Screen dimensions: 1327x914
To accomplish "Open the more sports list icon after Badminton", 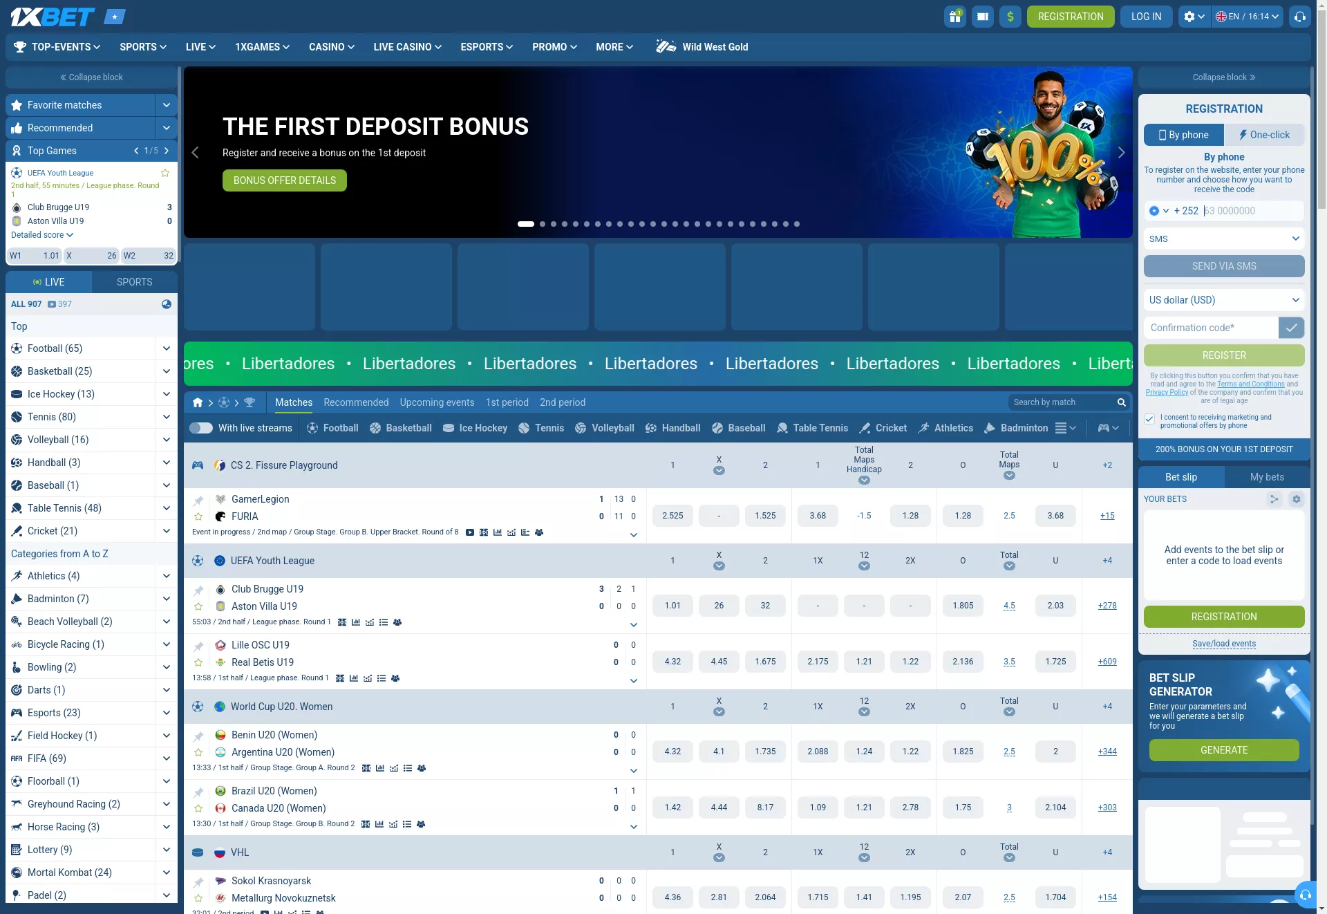I will point(1066,428).
